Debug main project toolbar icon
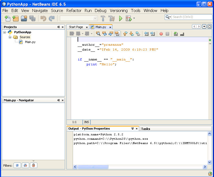 (129, 19)
